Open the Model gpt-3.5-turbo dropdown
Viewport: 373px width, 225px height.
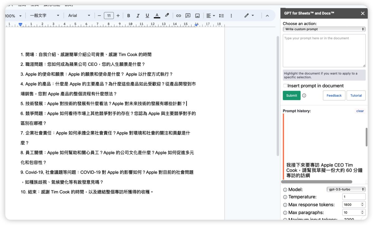click(346, 189)
